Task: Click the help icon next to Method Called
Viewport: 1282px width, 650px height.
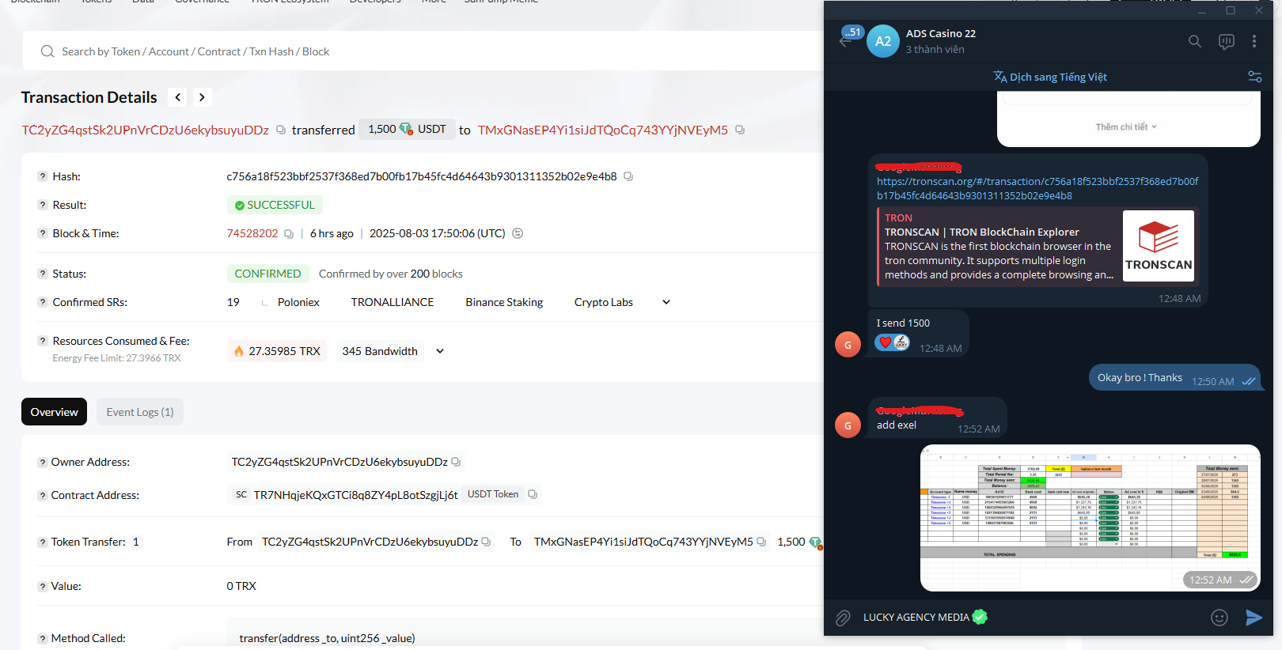Action: pos(43,639)
